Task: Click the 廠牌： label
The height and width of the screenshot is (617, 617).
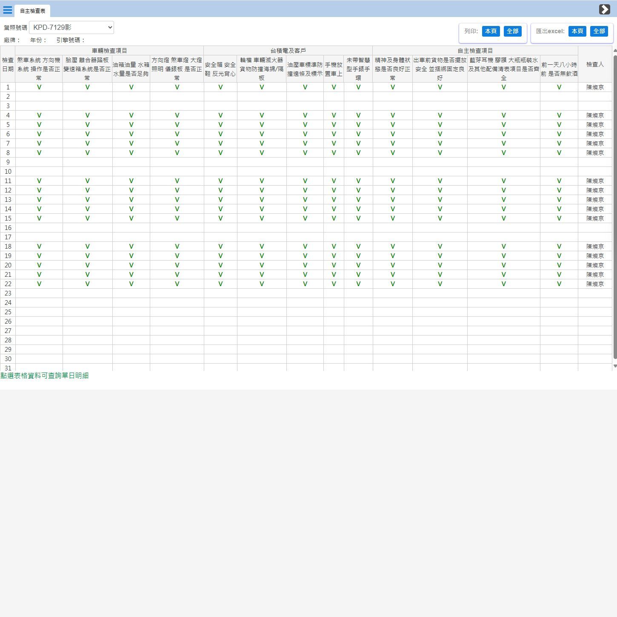Action: click(12, 40)
